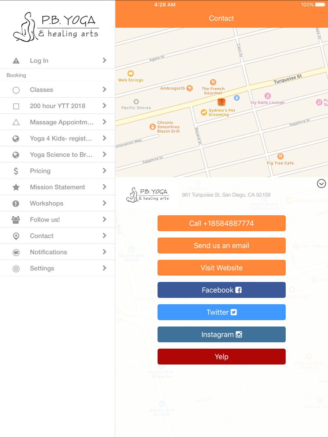This screenshot has height=438, width=328.
Task: Open the Facebook page button
Action: pos(221,290)
